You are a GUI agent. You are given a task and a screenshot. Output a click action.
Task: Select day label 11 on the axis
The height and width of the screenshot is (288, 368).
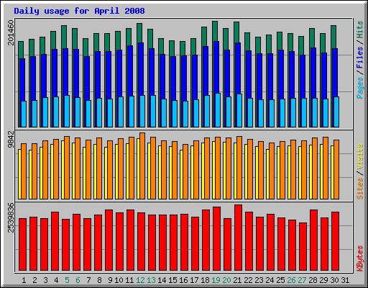point(129,280)
